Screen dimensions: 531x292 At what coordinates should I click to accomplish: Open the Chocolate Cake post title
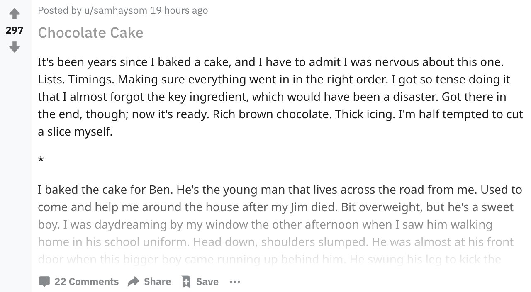[90, 33]
